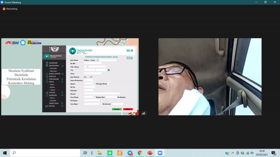Click the printer icon beside the form title
Image resolution: width=280 pixels, height=157 pixels.
pos(132,58)
